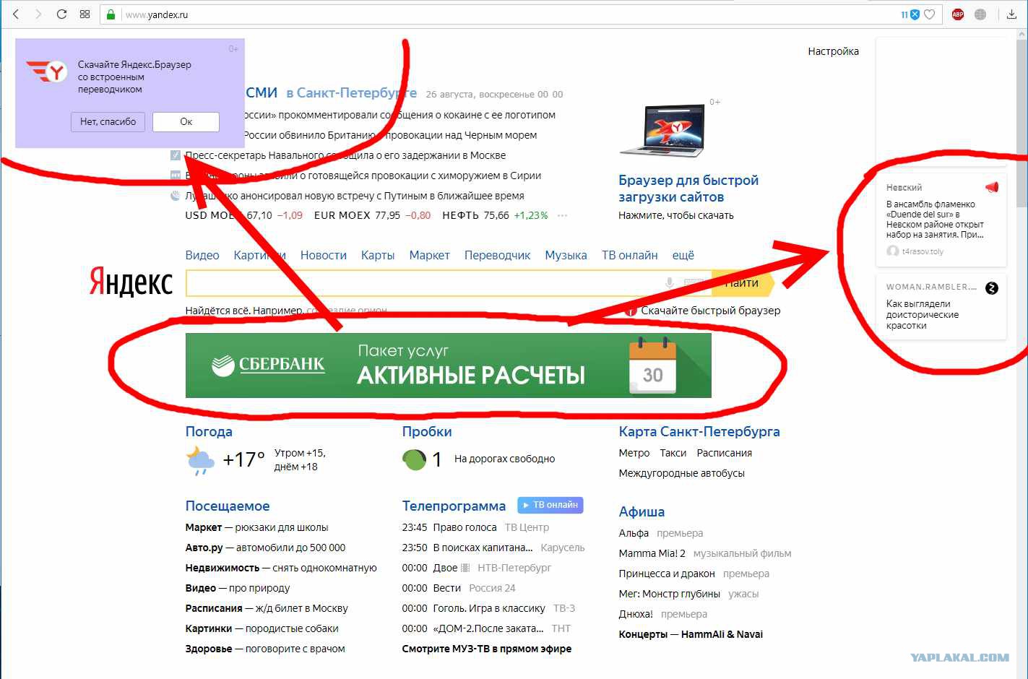This screenshot has height=679, width=1028.
Task: Go back with the browser back arrow
Action: pos(16,14)
